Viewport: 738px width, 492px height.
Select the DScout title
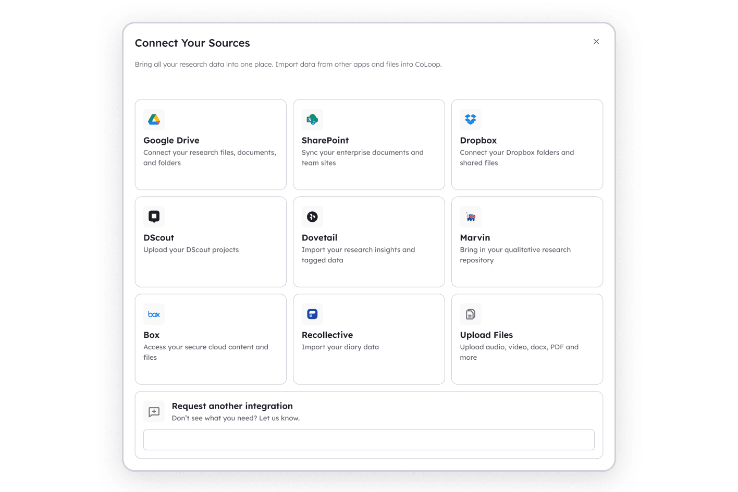click(x=159, y=238)
